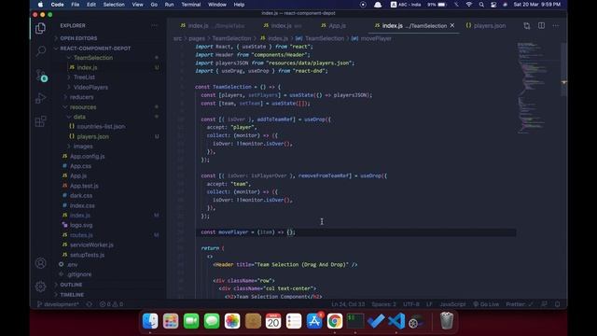Open the Search view in activity bar
Image resolution: width=597 pixels, height=336 pixels.
[40, 50]
